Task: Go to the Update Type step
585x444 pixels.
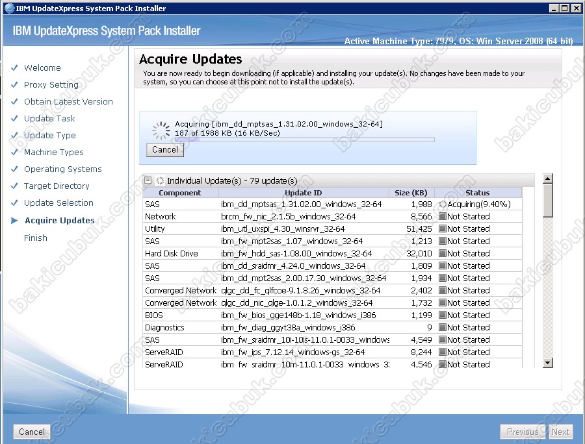Action: [x=50, y=135]
